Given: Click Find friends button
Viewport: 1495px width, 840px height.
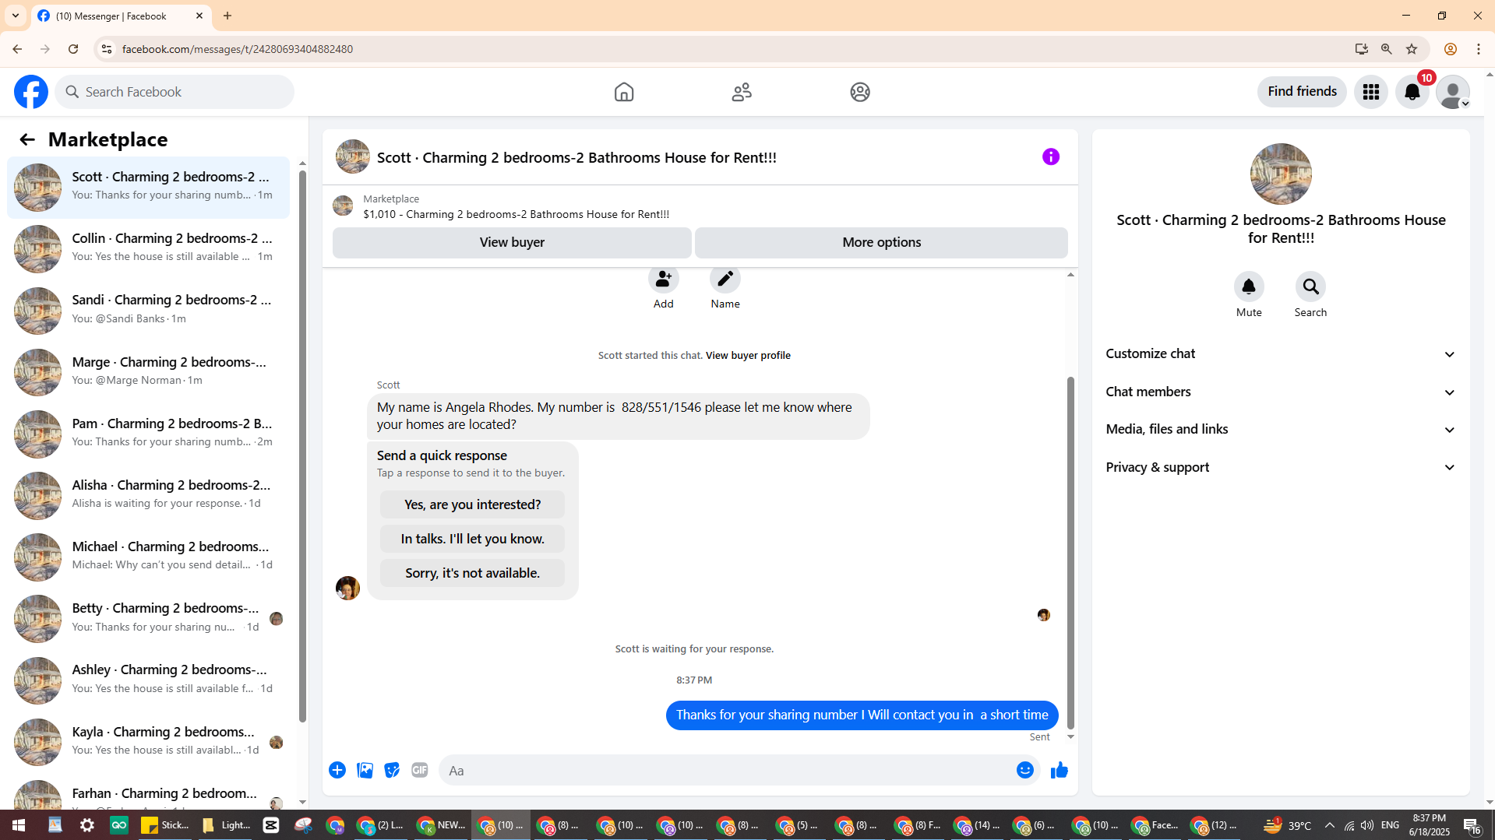Looking at the screenshot, I should 1302,92.
